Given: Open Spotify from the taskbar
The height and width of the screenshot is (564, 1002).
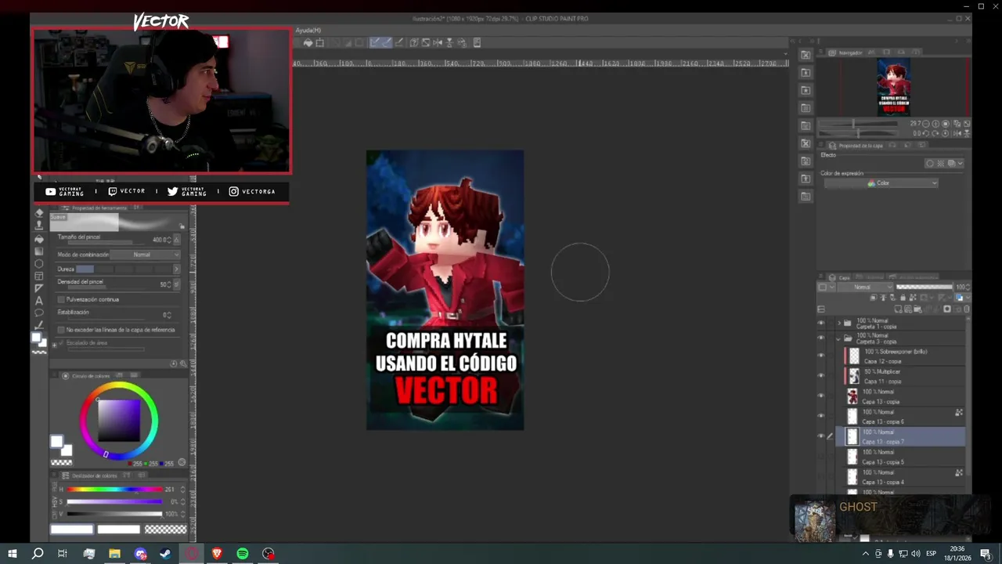Looking at the screenshot, I should 243,554.
